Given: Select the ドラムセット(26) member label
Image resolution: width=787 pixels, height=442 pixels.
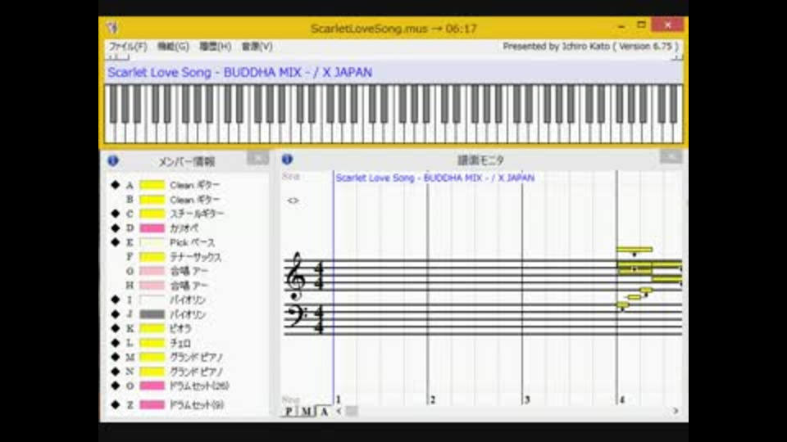Looking at the screenshot, I should [x=199, y=386].
